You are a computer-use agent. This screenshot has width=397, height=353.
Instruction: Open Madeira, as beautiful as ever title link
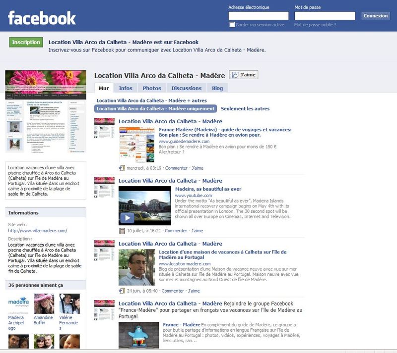(x=208, y=189)
